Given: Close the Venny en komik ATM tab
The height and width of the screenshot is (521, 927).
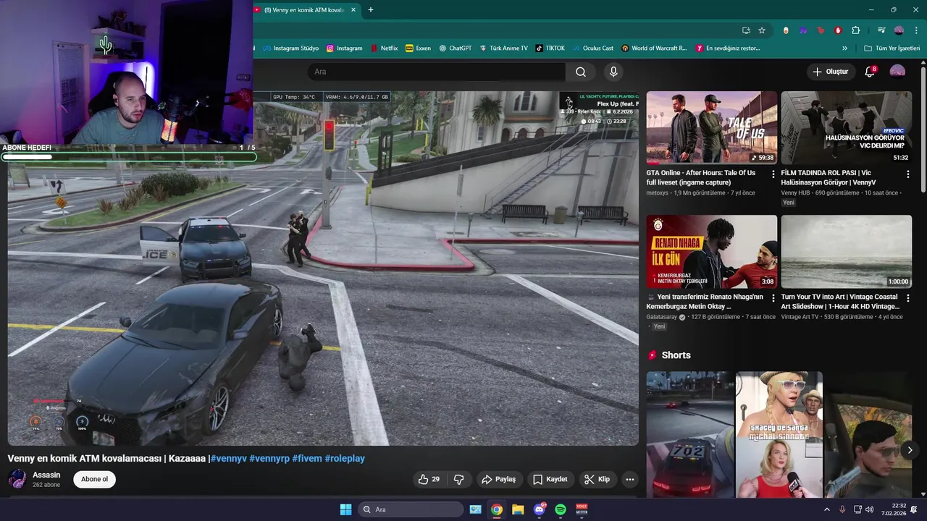Looking at the screenshot, I should click(353, 10).
